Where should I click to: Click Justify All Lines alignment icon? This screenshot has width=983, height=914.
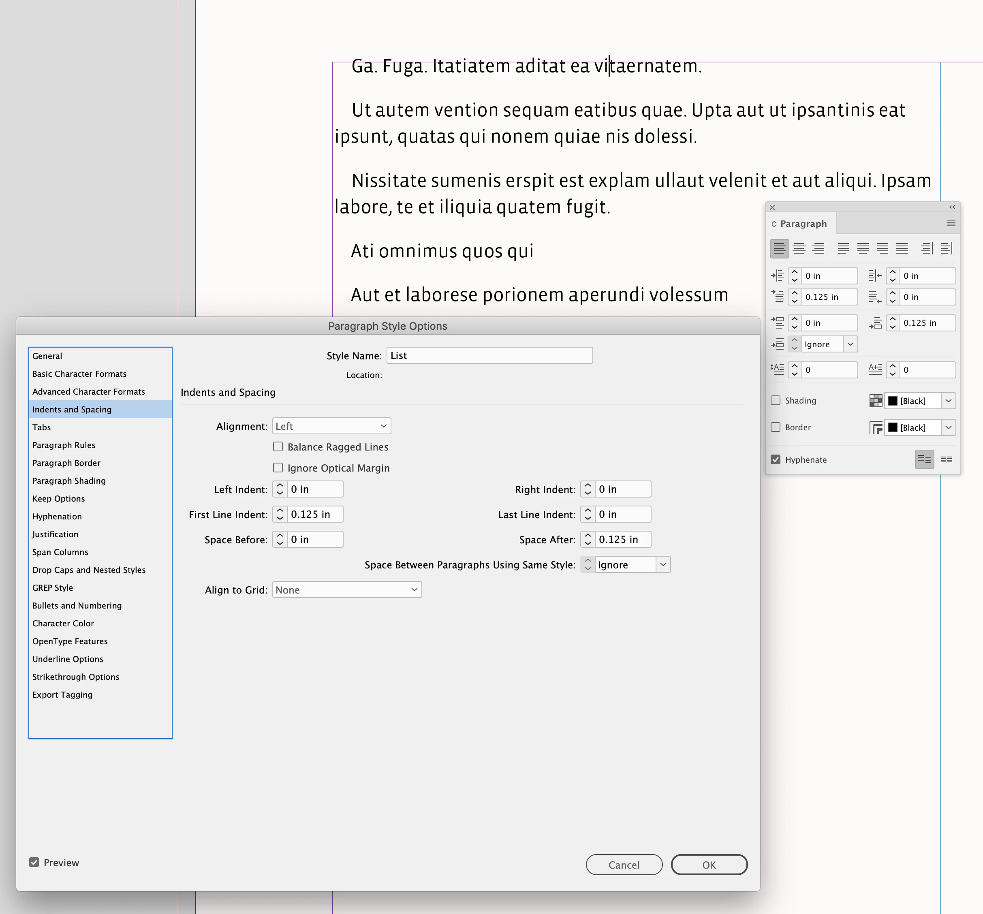point(902,248)
